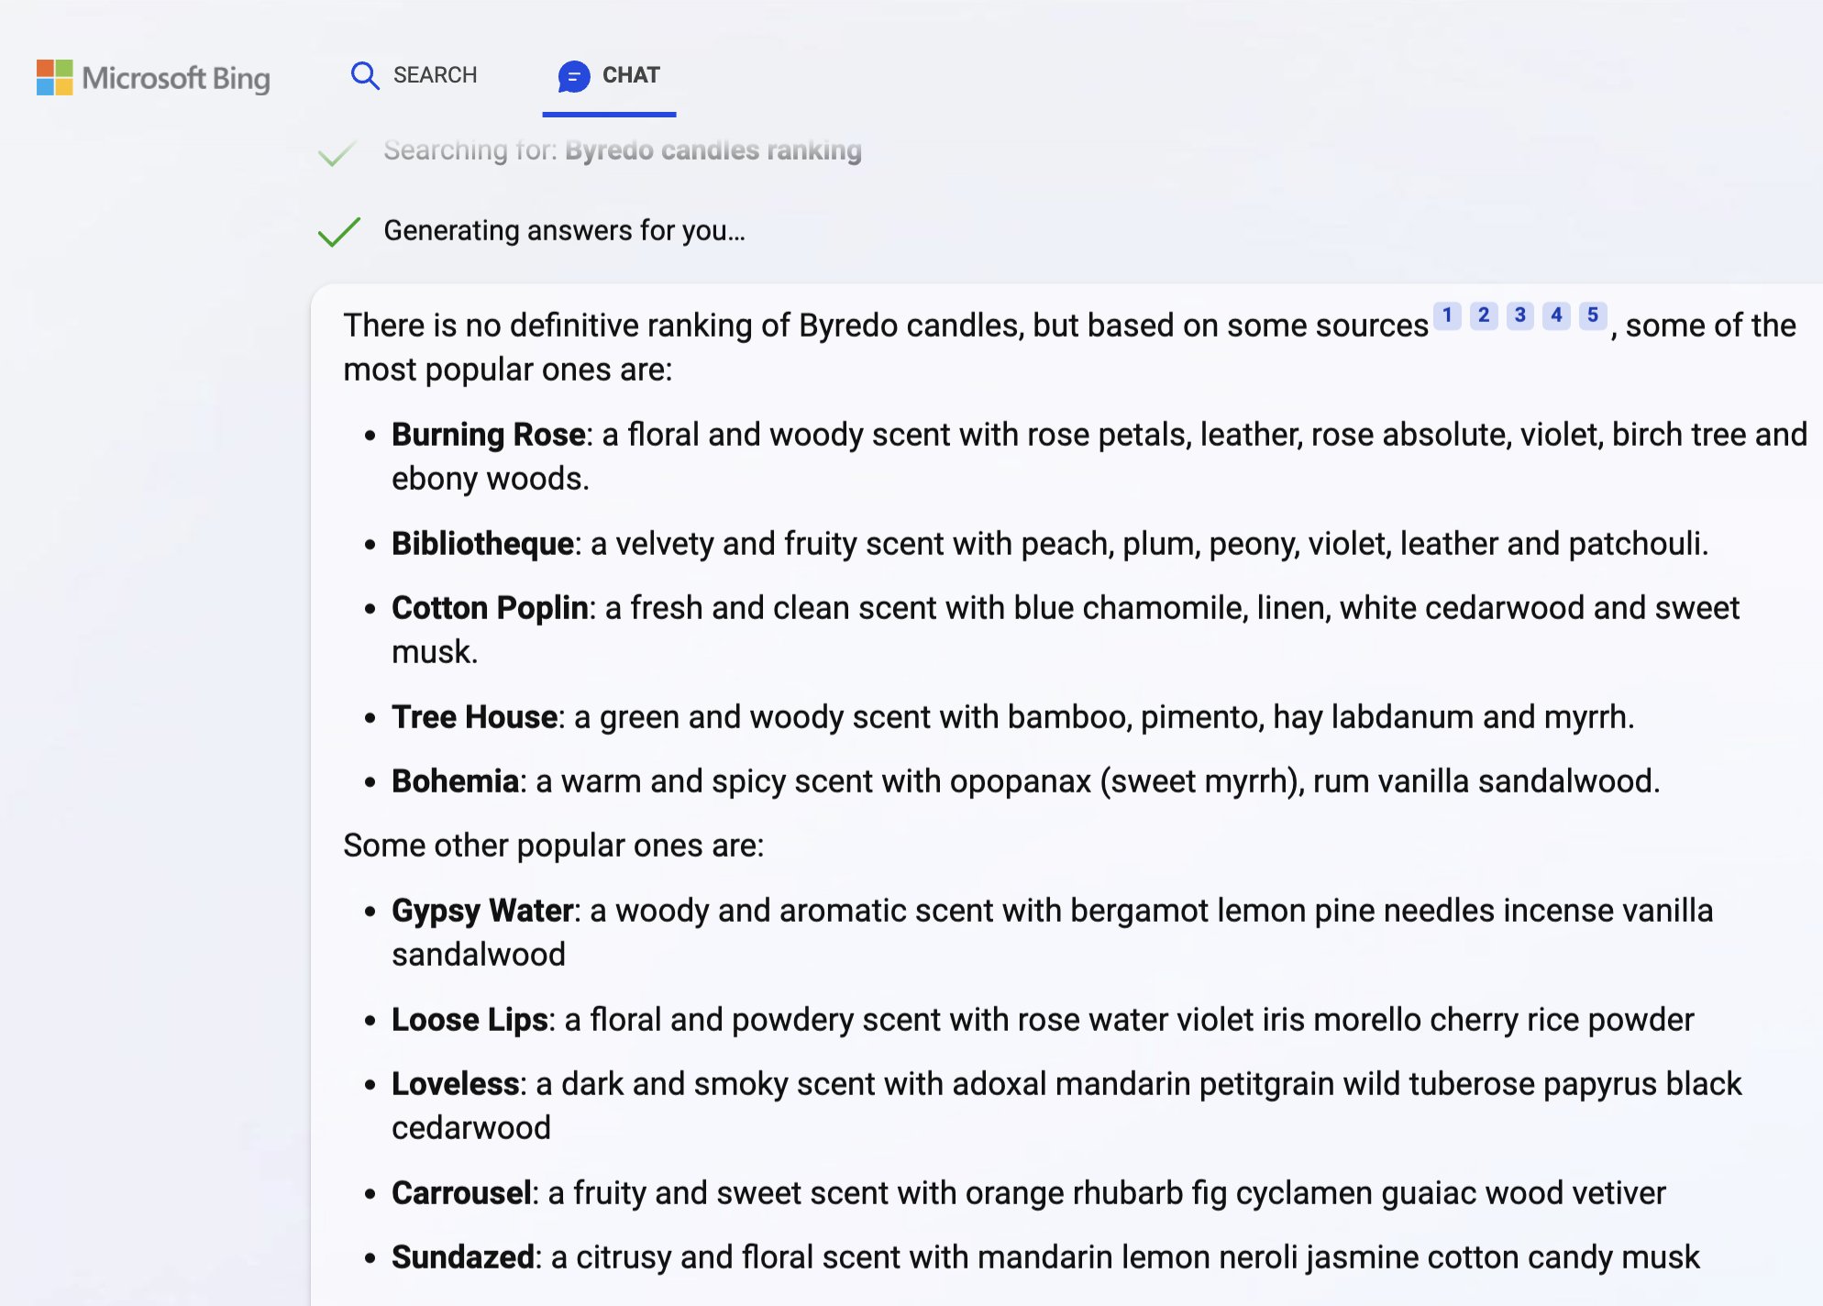Click 'Some other popular ones are:' text

554,846
